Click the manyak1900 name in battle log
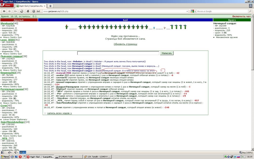Image resolution: width=254 pixels, height=159 pixels. coord(64,73)
